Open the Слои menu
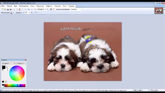 32,6
